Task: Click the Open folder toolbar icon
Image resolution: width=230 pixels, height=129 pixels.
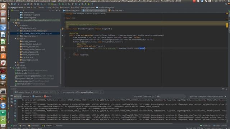Action: pos(9,4)
